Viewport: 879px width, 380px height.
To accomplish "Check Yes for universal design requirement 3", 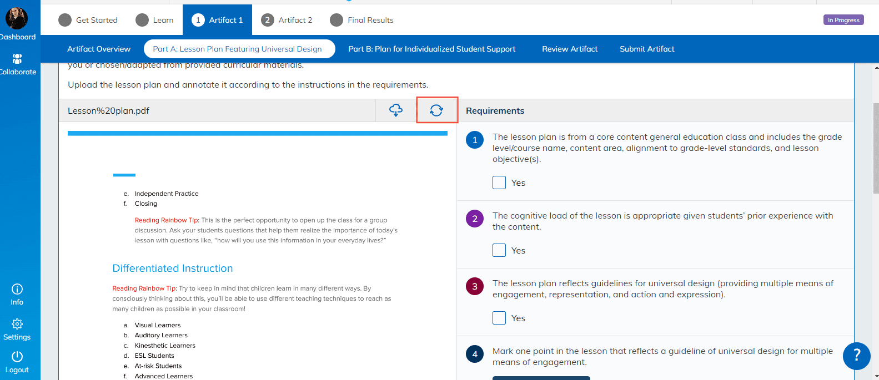I will tap(499, 318).
